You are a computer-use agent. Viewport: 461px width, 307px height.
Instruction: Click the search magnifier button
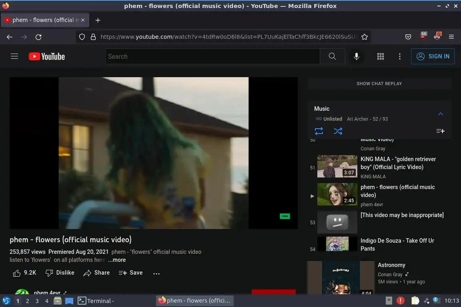pyautogui.click(x=332, y=56)
